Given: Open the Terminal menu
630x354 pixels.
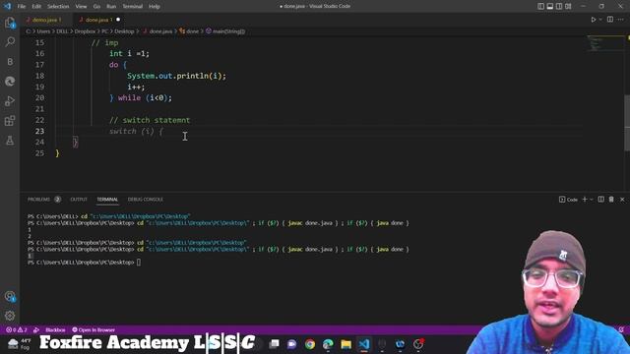Looking at the screenshot, I should coord(133,7).
